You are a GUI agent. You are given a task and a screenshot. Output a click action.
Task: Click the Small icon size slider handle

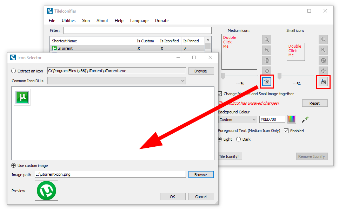pos(280,76)
